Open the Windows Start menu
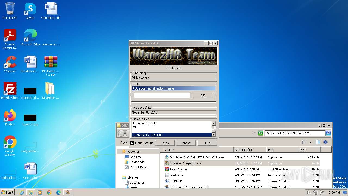 click(7, 192)
